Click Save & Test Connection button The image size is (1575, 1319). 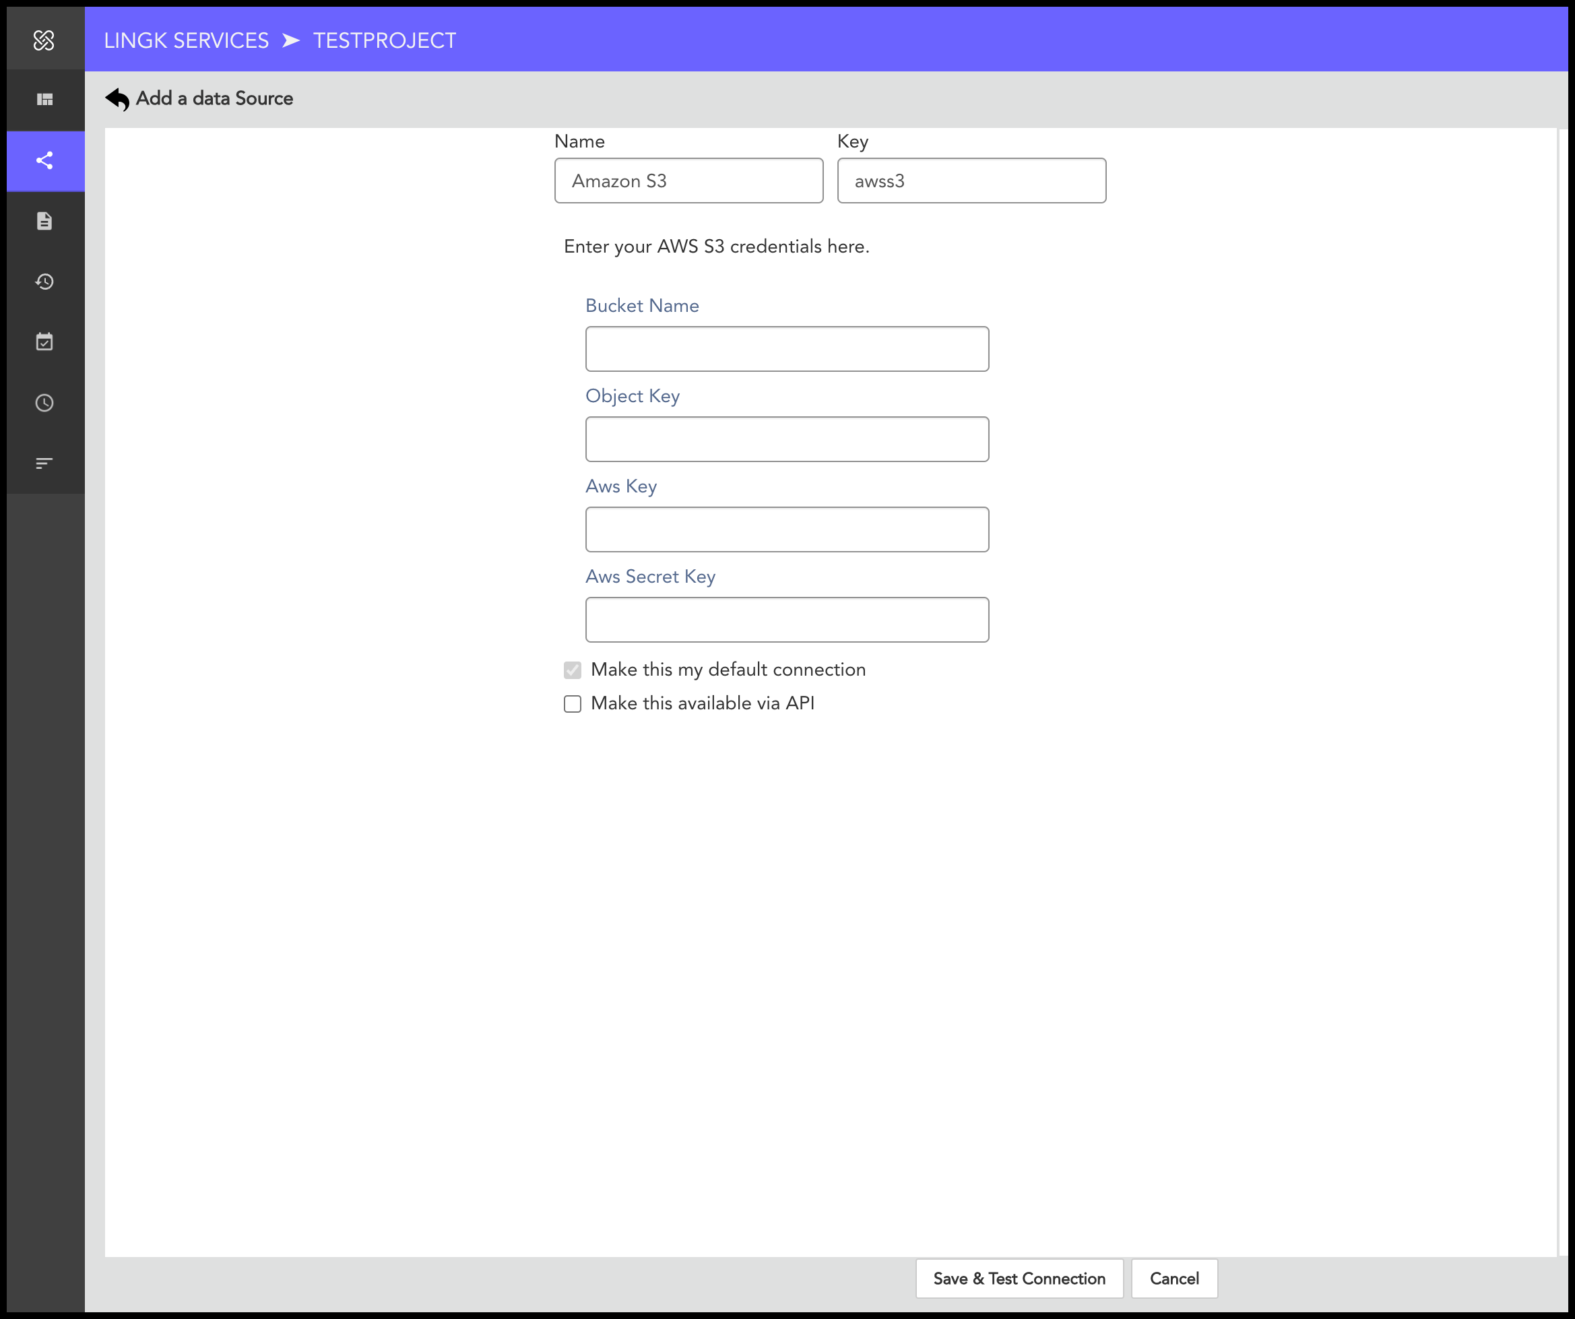coord(1019,1279)
